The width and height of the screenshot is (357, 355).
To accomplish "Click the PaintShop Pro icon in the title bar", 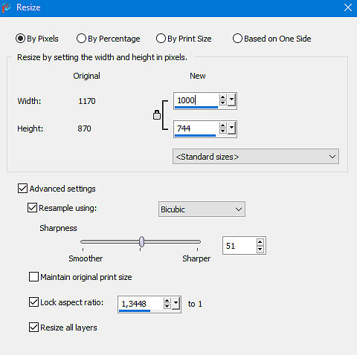I will [x=6, y=7].
